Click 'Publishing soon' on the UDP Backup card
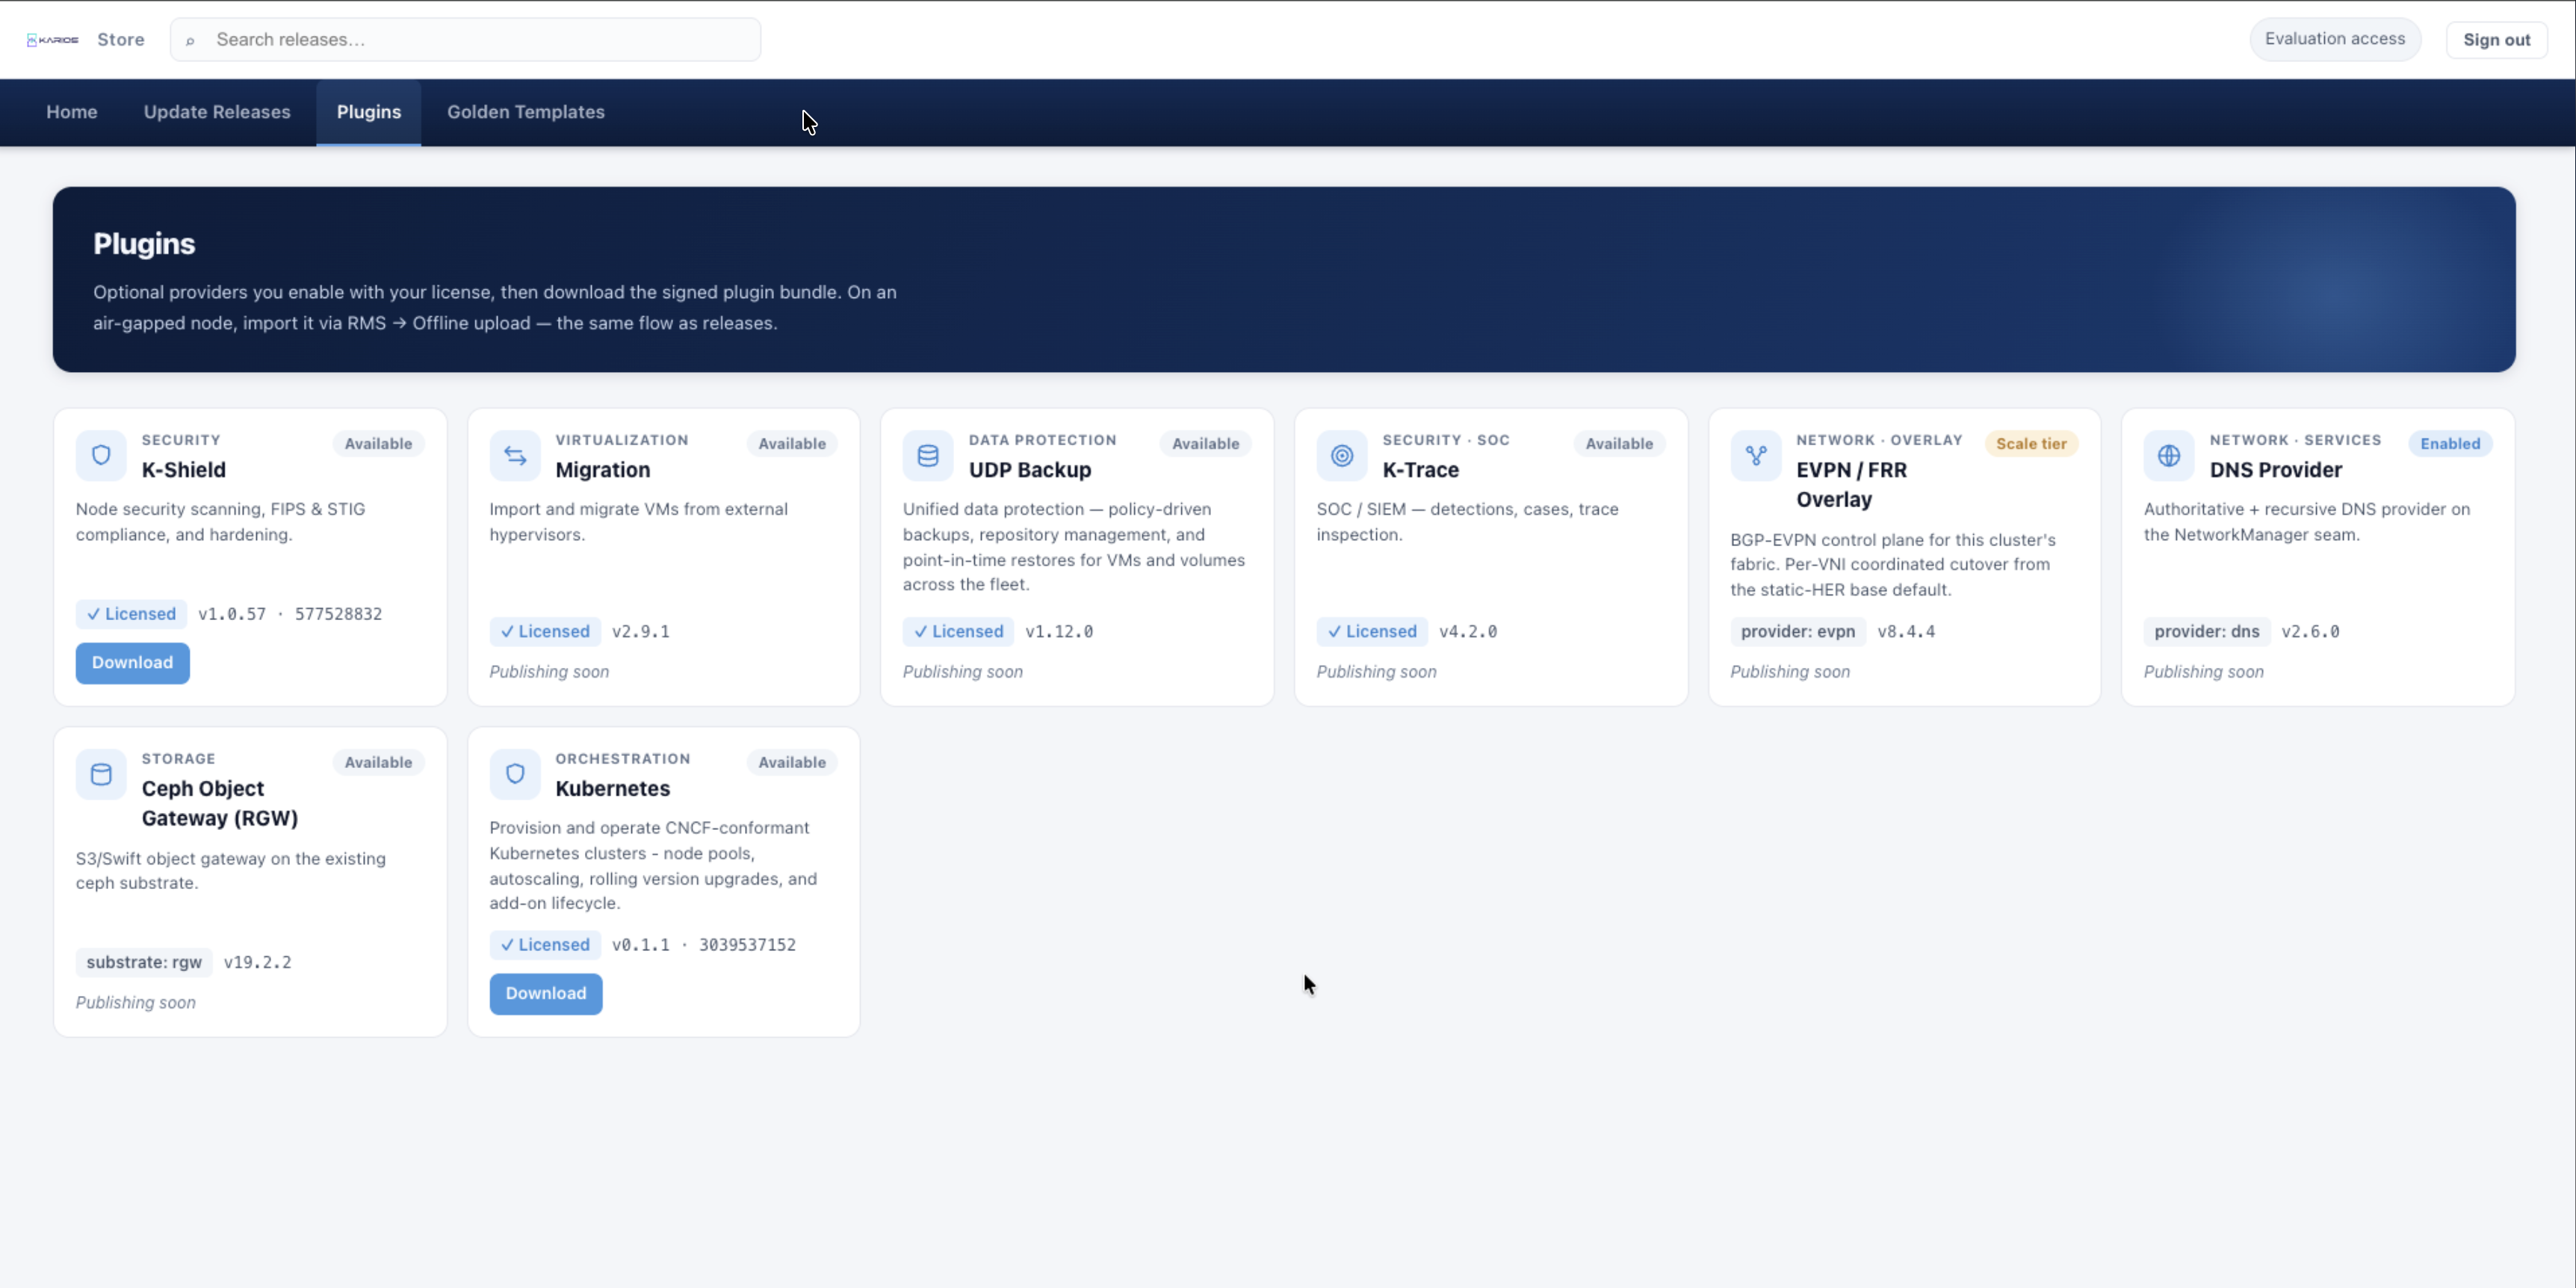 963,672
